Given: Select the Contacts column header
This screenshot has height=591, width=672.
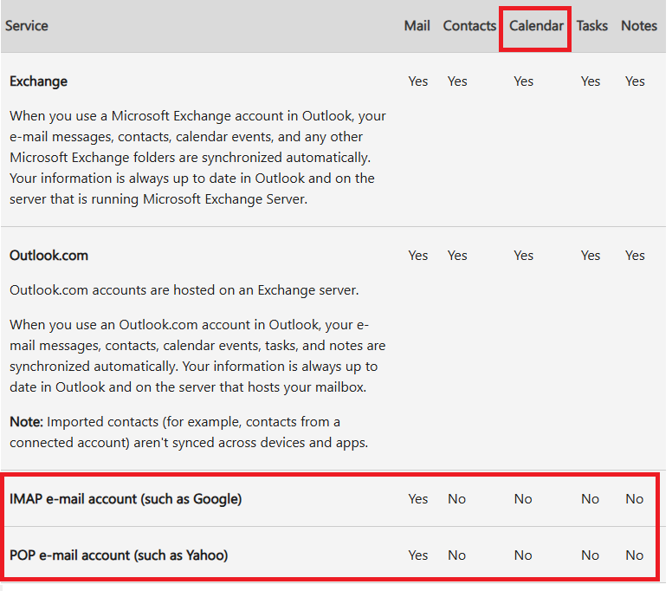Looking at the screenshot, I should click(469, 26).
